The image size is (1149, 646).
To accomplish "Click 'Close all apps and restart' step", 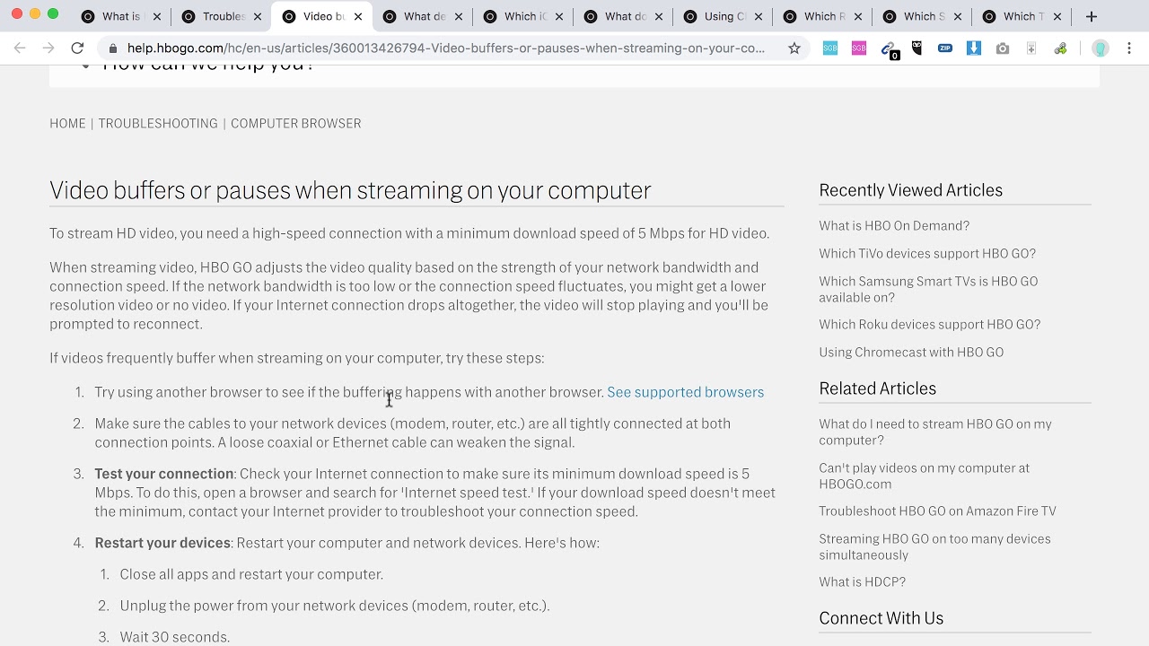I will click(x=251, y=574).
